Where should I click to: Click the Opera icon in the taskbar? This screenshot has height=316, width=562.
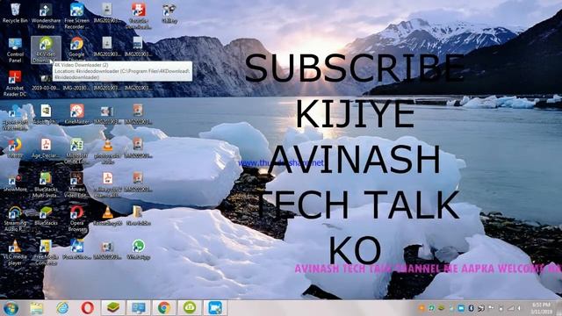coord(88,308)
